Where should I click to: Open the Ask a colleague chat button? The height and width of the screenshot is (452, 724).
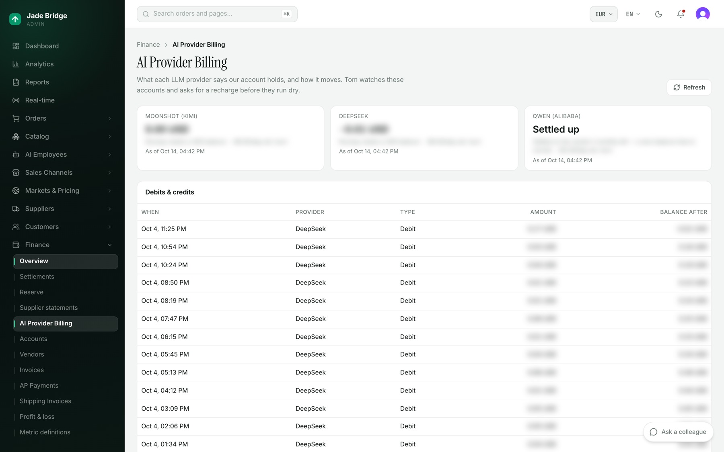point(678,432)
